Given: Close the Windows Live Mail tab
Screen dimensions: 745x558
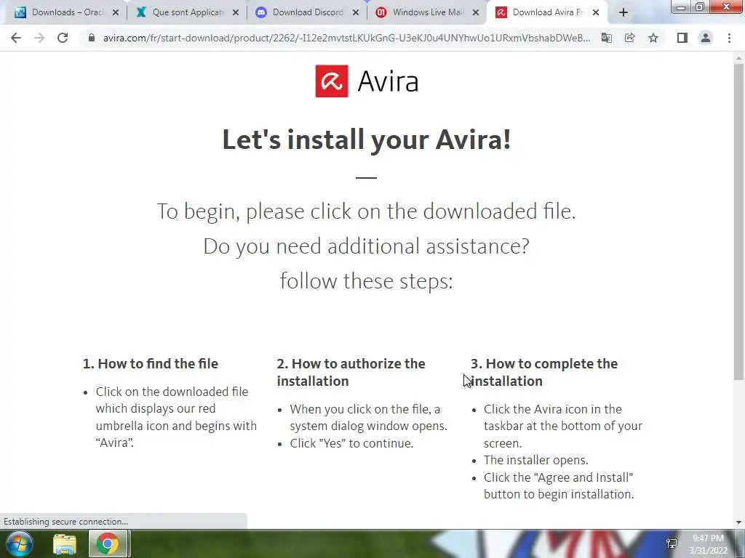Looking at the screenshot, I should coord(476,13).
